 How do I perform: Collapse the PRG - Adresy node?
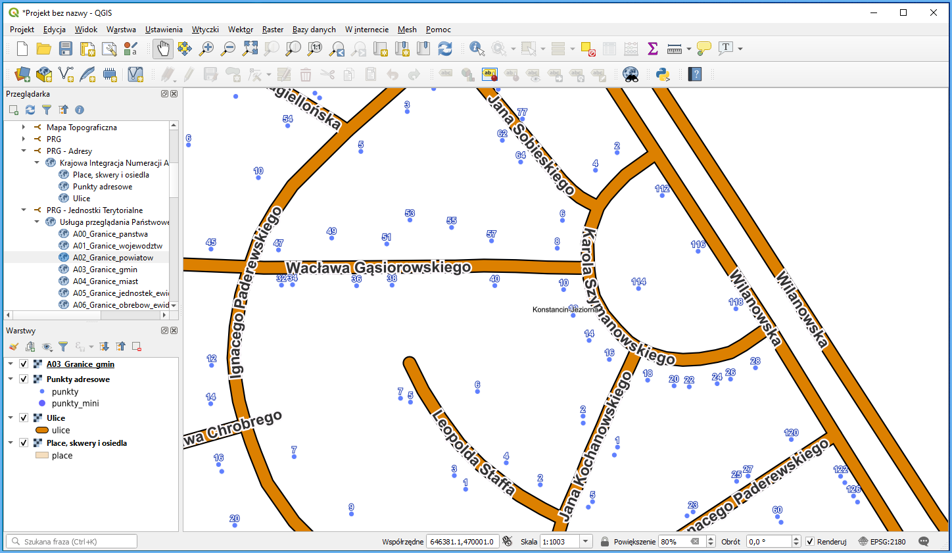[24, 151]
